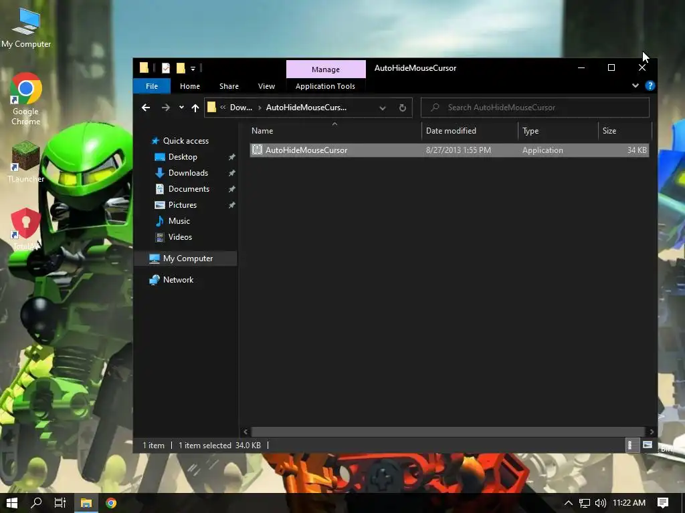Viewport: 685px width, 513px height.
Task: Click the AutoHideMouseCursor file icon
Action: coord(258,150)
